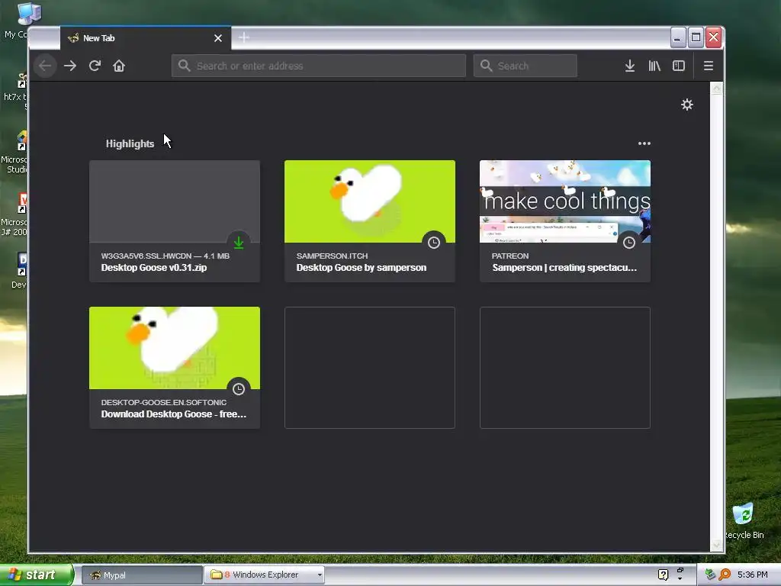
Task: Minimize the Mypal browser window
Action: pos(678,37)
